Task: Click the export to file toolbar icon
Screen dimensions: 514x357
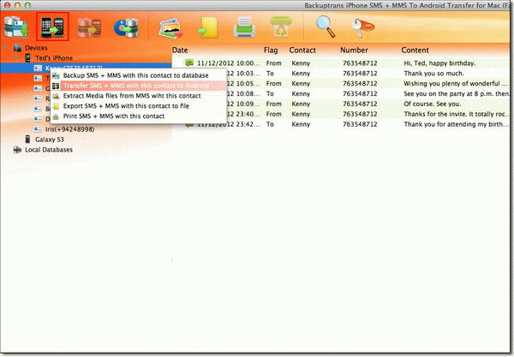Action: pyautogui.click(x=208, y=27)
